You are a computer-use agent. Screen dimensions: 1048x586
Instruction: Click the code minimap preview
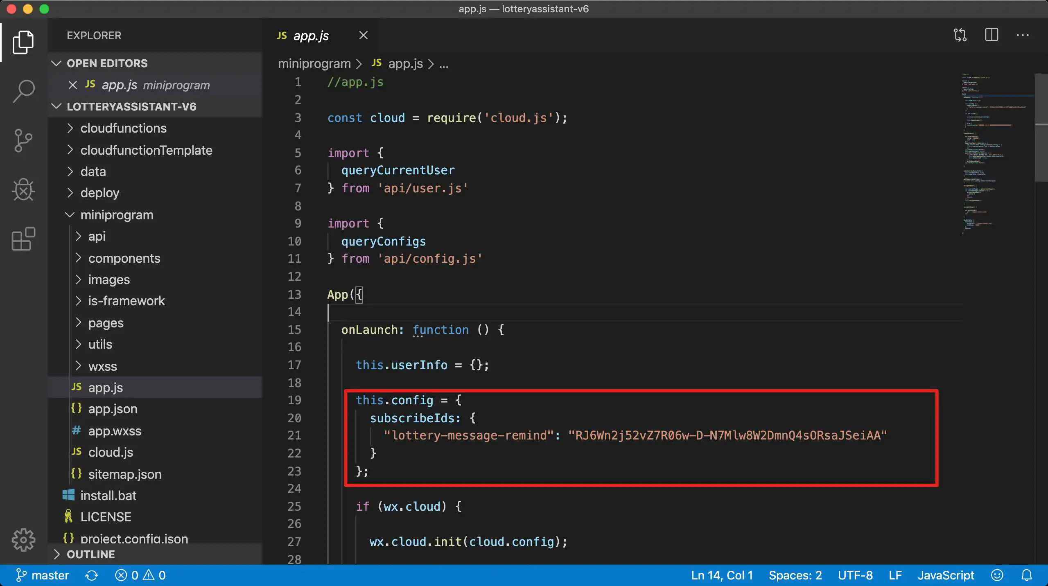tap(995, 156)
